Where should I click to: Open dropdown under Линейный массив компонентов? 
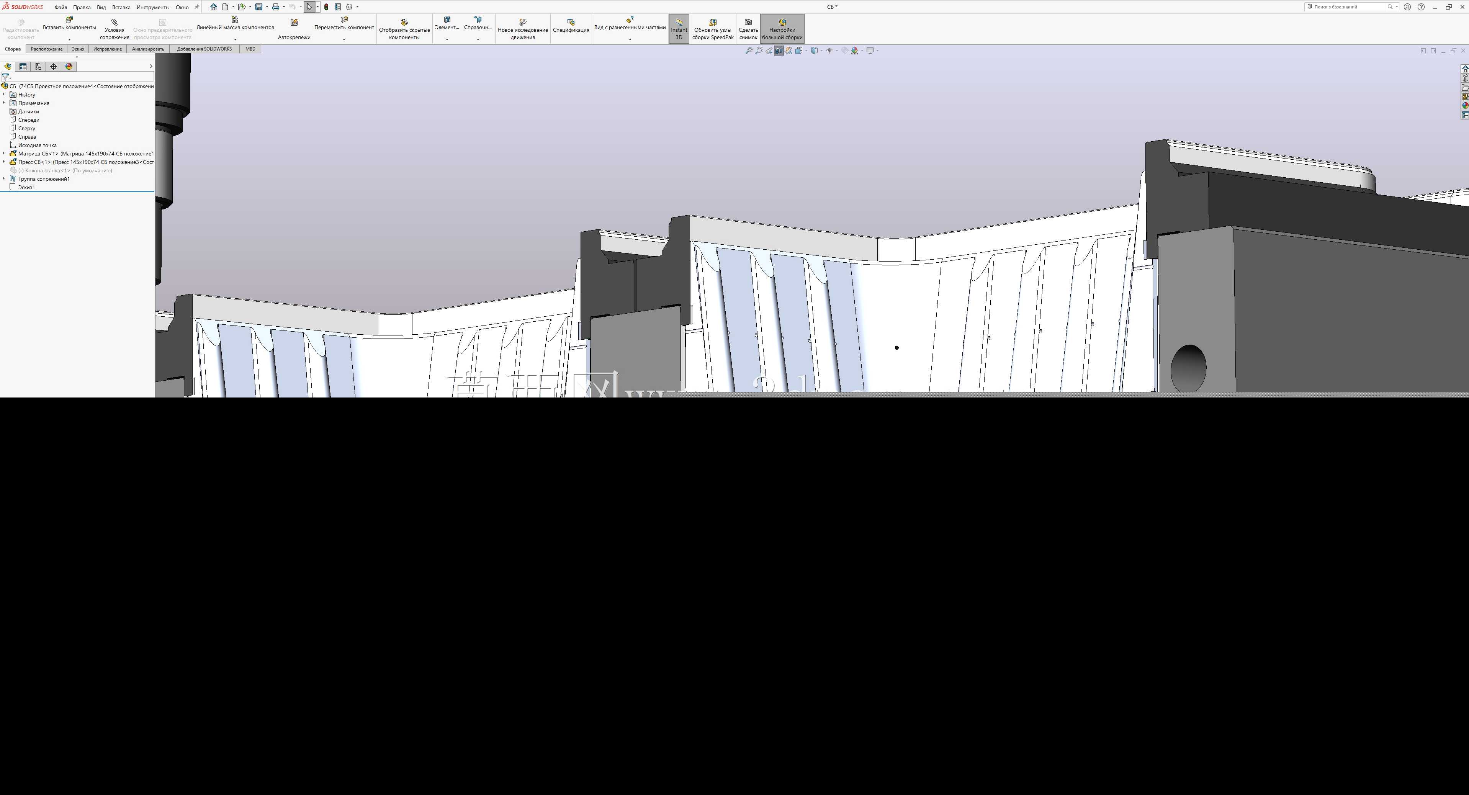(235, 39)
